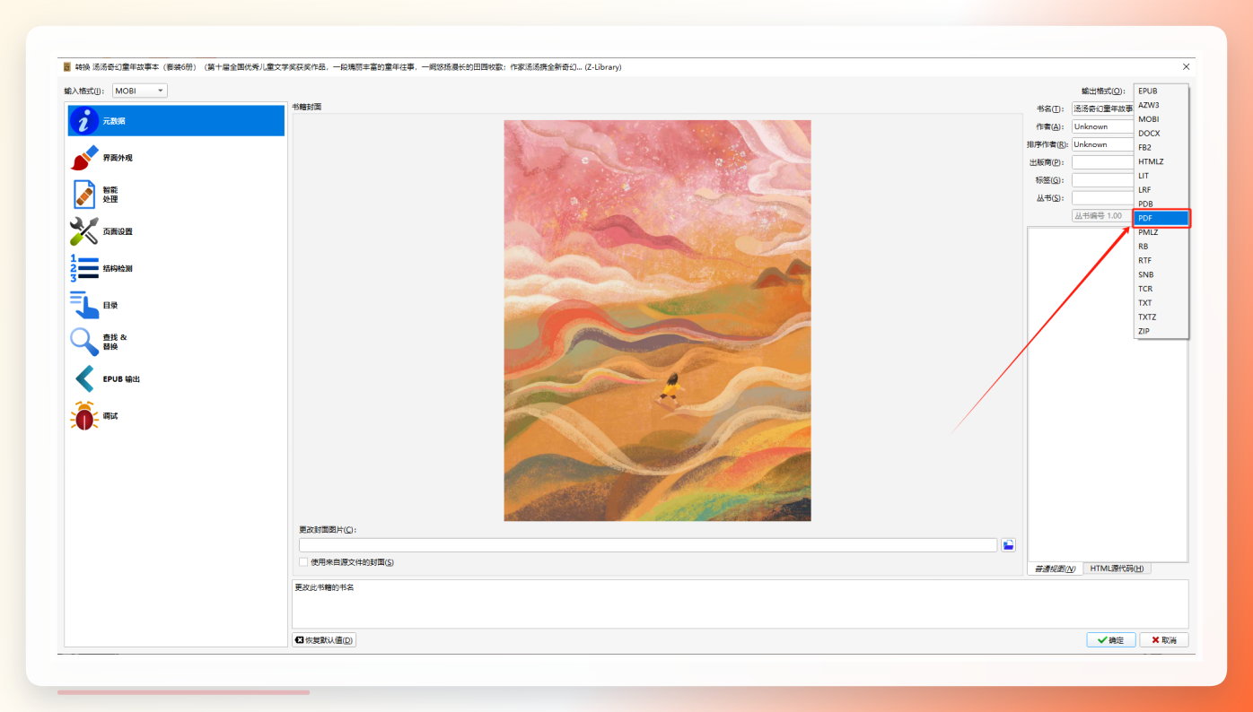Image resolution: width=1253 pixels, height=712 pixels.
Task: Choose LIT in output format list
Action: click(x=1161, y=176)
